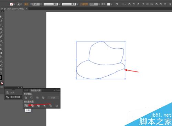
Task: Click Vertical Distribute Top icon
Action: [156, 4]
